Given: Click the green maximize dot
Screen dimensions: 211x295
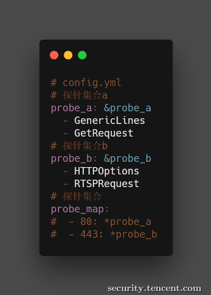Looking at the screenshot, I should (x=82, y=55).
